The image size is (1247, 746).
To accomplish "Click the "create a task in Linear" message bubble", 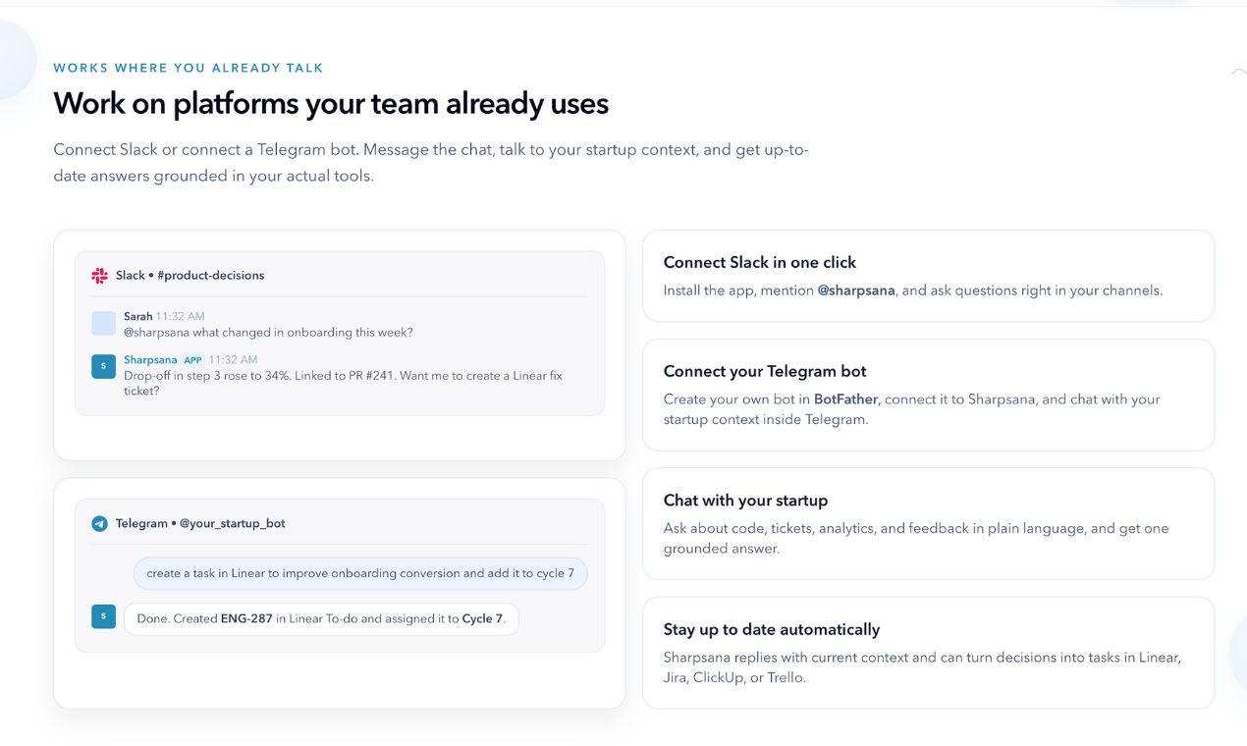I will pos(360,573).
